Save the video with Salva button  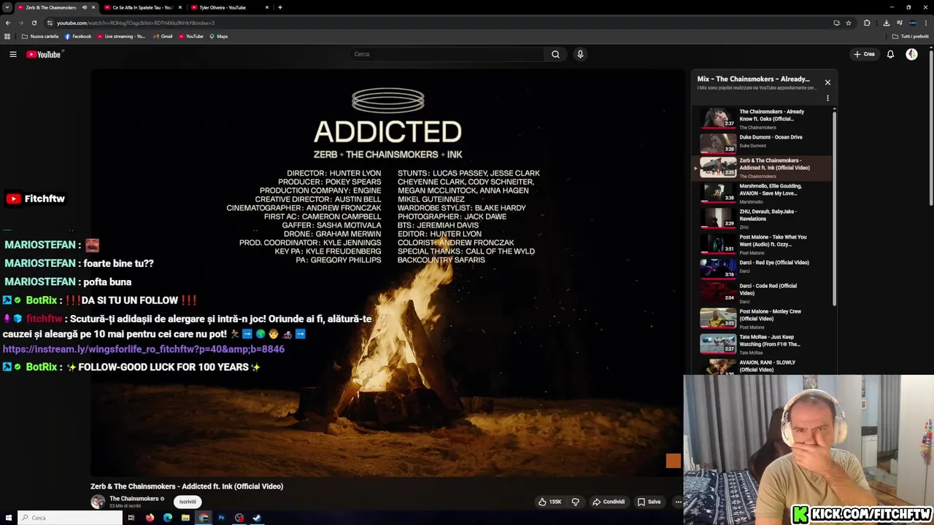649,502
